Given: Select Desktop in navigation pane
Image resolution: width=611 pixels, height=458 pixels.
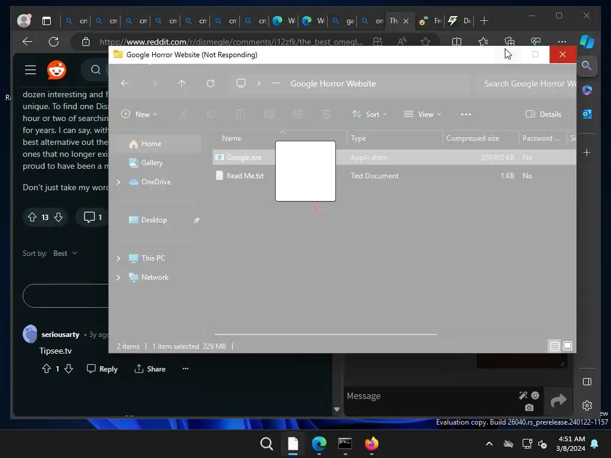Looking at the screenshot, I should (x=154, y=220).
